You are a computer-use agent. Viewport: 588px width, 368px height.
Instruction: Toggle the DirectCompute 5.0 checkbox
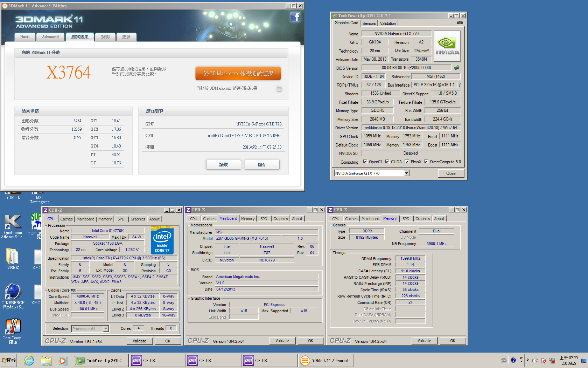point(426,162)
